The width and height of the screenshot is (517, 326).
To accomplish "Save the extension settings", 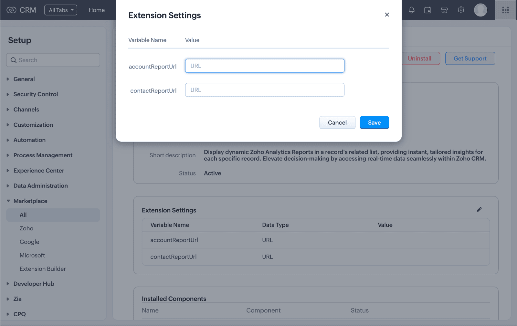I will coord(374,122).
